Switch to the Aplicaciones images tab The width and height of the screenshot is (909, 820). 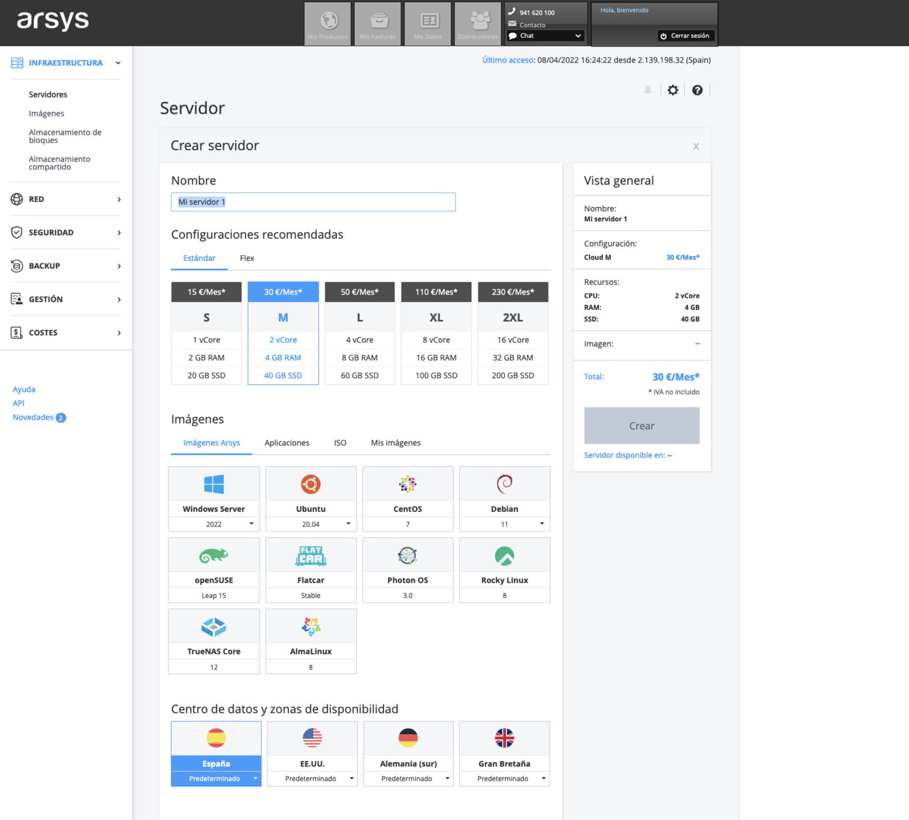click(x=287, y=443)
